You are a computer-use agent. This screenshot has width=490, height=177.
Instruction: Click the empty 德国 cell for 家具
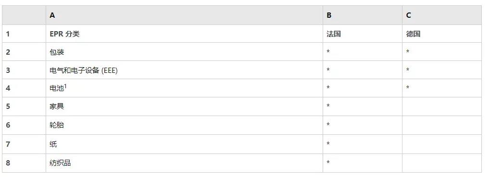(442, 106)
